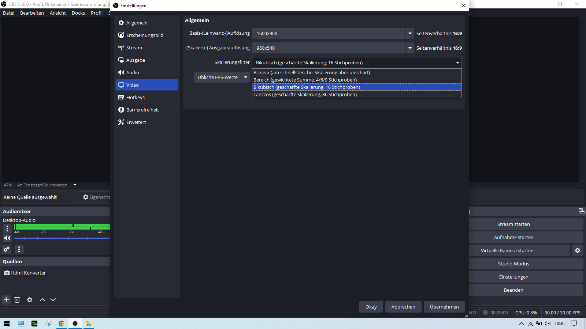Open the Ansicht menu in OBS
The image size is (586, 329).
[x=58, y=13]
